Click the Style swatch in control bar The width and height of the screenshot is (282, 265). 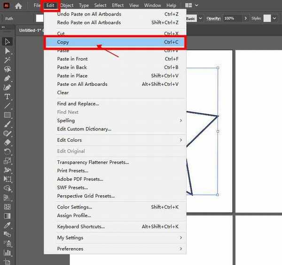pos(267,18)
